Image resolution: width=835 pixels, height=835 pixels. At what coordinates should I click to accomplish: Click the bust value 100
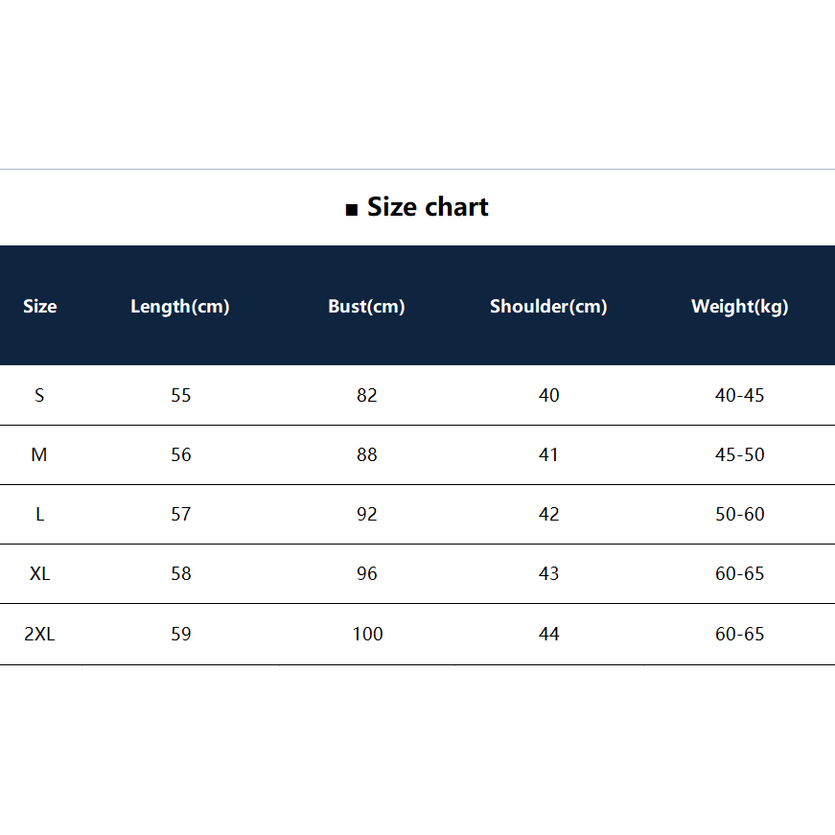367,634
